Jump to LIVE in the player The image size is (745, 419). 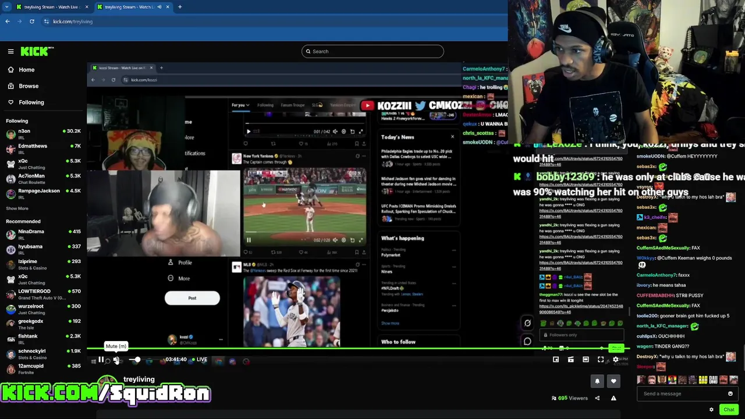pyautogui.click(x=200, y=360)
